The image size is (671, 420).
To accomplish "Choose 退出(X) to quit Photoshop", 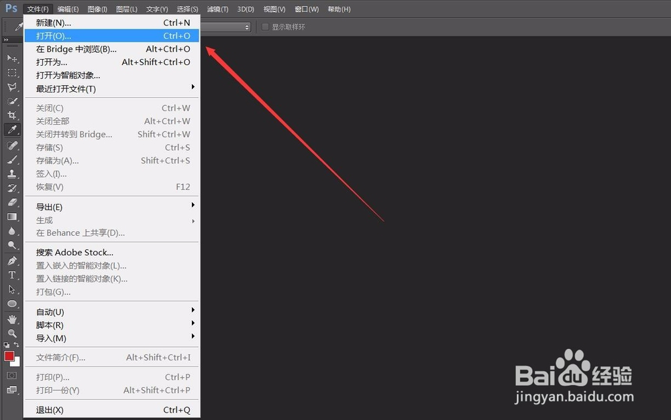I will (x=111, y=410).
